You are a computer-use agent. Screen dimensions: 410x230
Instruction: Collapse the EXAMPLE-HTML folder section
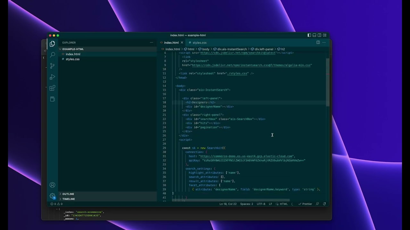tap(73, 49)
